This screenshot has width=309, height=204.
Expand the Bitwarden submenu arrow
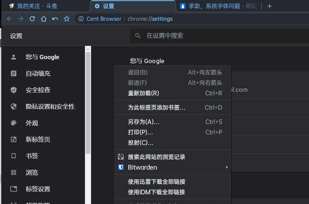(x=227, y=167)
